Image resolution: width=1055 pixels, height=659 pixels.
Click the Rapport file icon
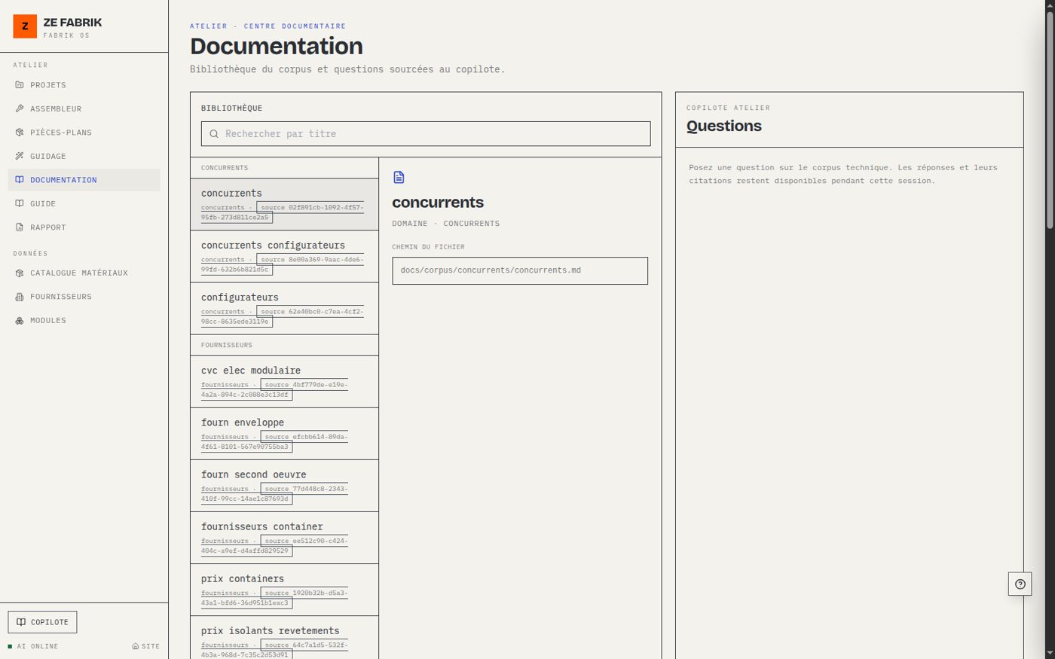tap(20, 227)
